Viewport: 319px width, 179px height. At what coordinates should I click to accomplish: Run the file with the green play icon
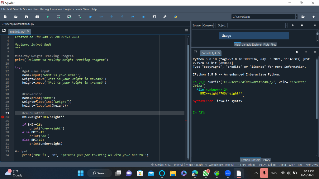pyautogui.click(x=48, y=17)
